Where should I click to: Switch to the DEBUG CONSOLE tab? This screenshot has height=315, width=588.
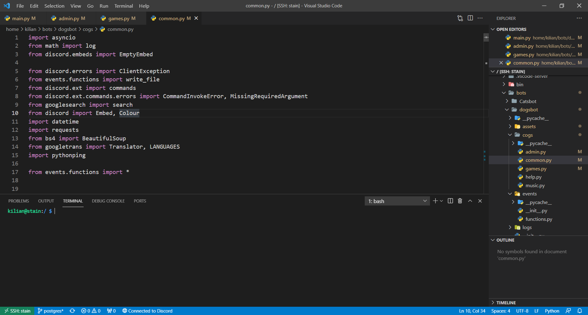[x=108, y=201]
